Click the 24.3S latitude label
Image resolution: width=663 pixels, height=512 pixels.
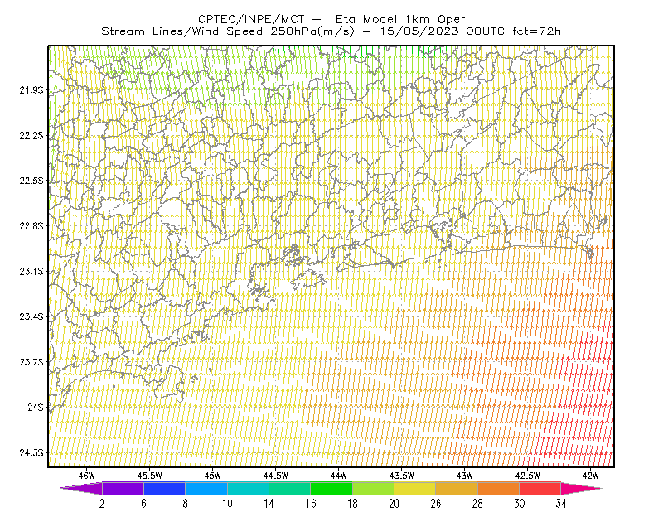point(31,453)
